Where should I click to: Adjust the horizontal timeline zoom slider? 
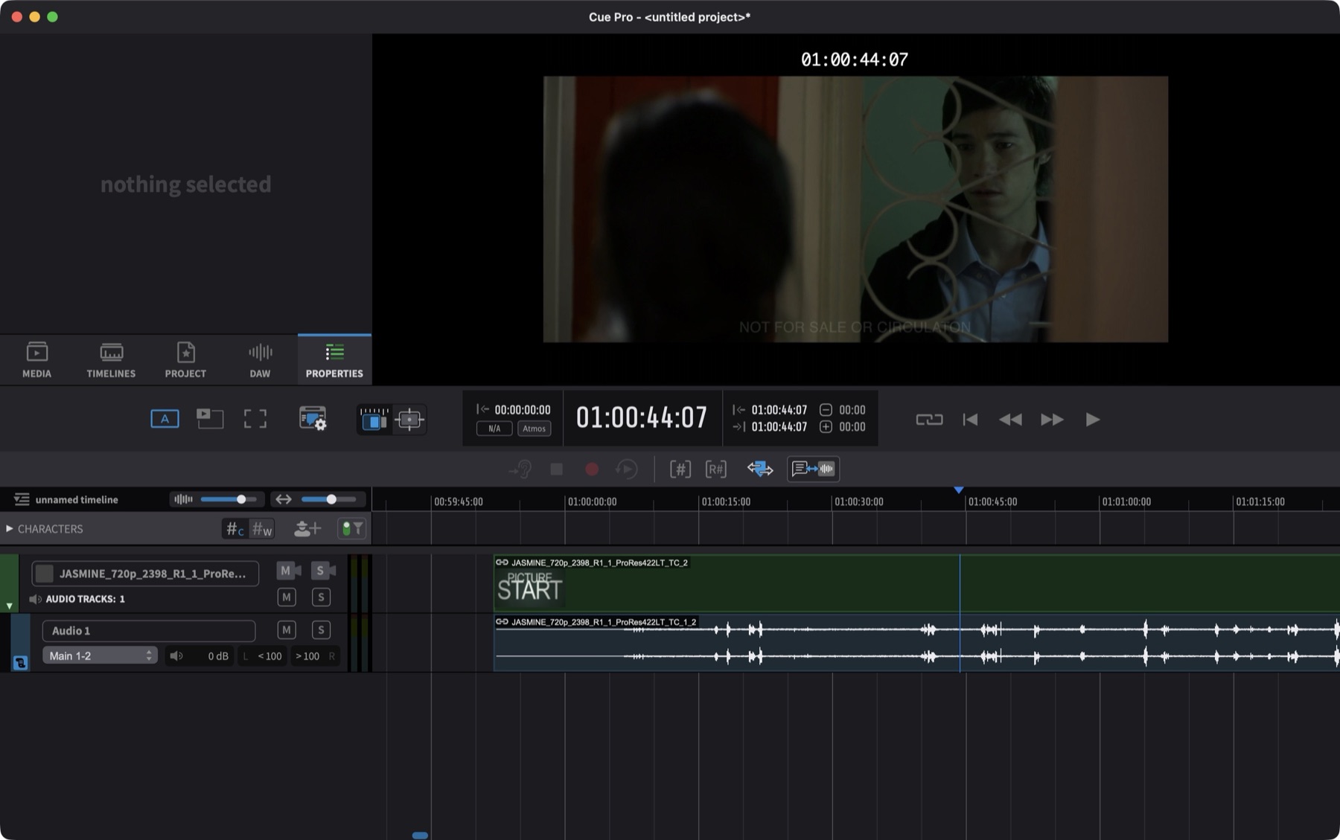pos(329,499)
